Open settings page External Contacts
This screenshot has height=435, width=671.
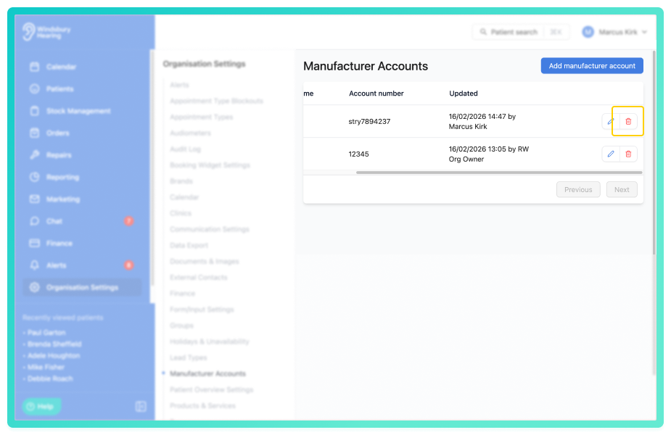199,278
